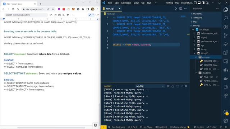Click Prettier in status bar

click(x=211, y=127)
